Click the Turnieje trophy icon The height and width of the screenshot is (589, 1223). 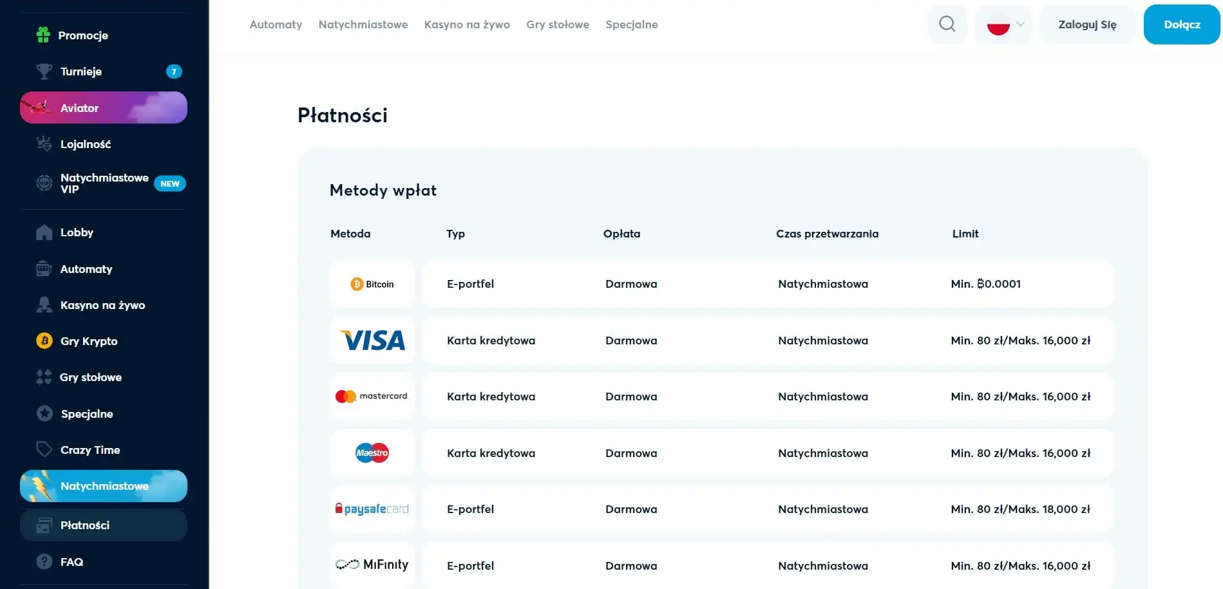click(x=44, y=71)
